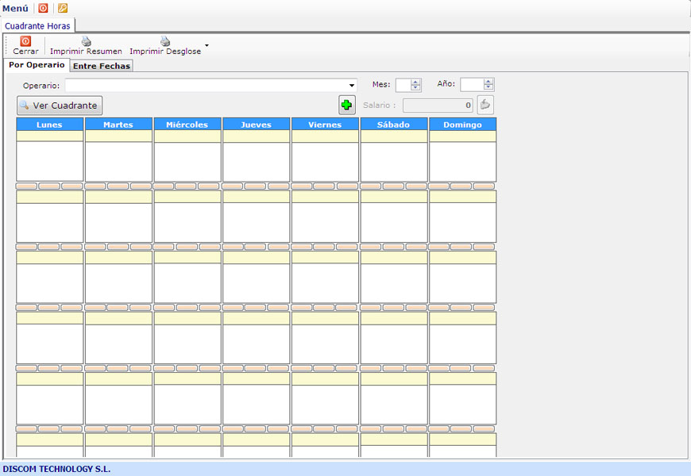Click the icon button next to Salario field
The height and width of the screenshot is (476, 691).
pyautogui.click(x=484, y=105)
